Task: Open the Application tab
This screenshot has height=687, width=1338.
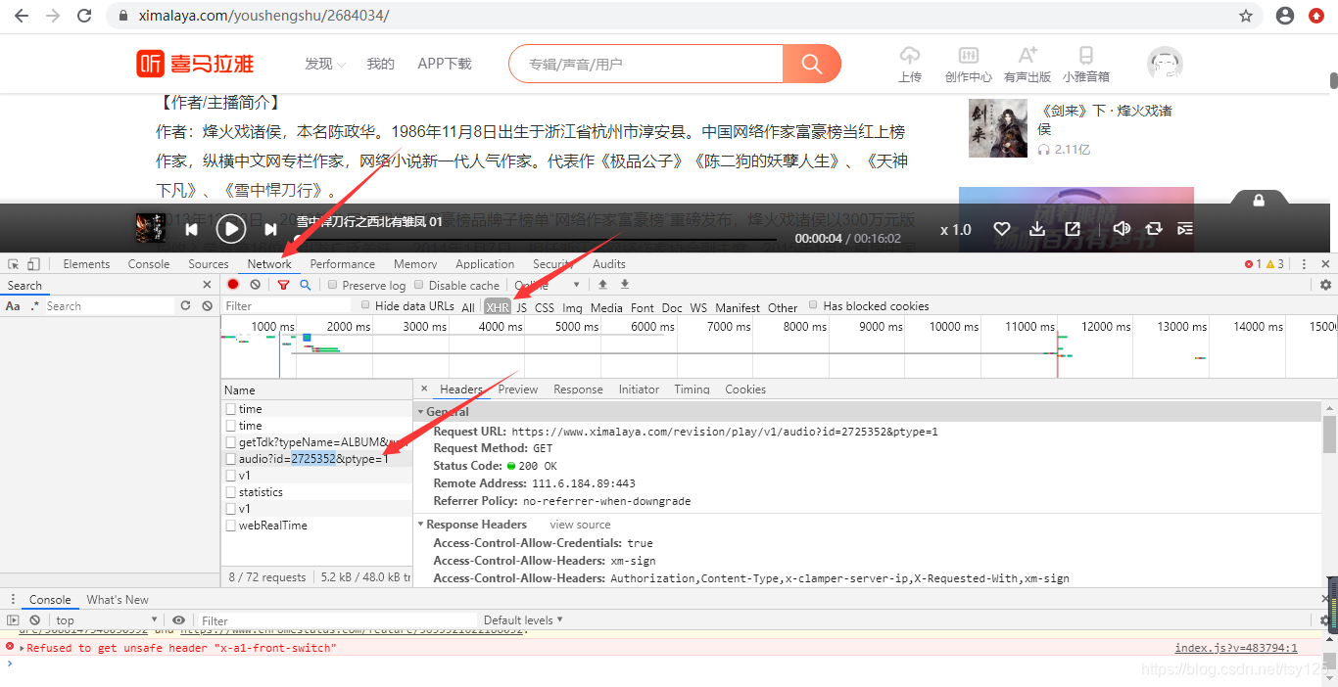Action: pyautogui.click(x=485, y=264)
